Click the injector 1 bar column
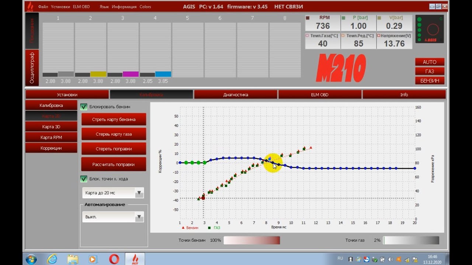 [x=58, y=50]
